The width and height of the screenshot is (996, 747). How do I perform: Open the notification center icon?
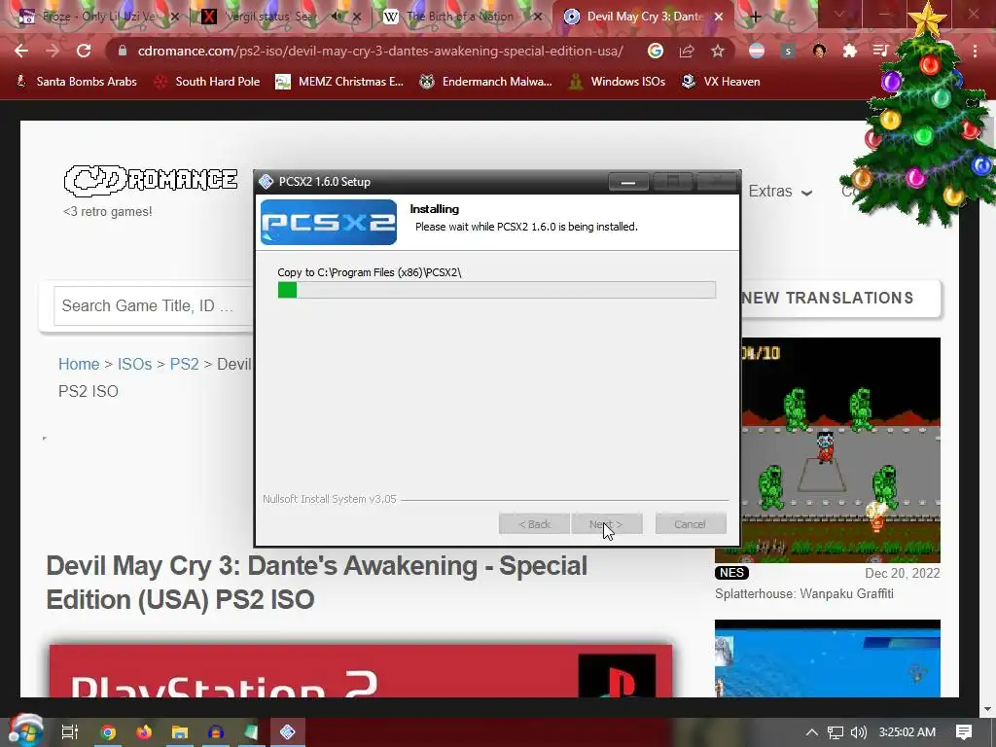964,732
